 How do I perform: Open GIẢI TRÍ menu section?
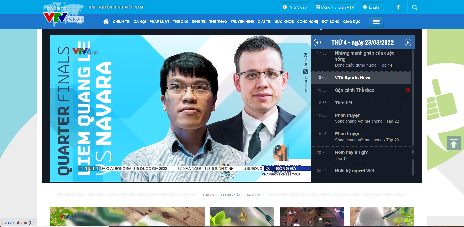click(264, 22)
